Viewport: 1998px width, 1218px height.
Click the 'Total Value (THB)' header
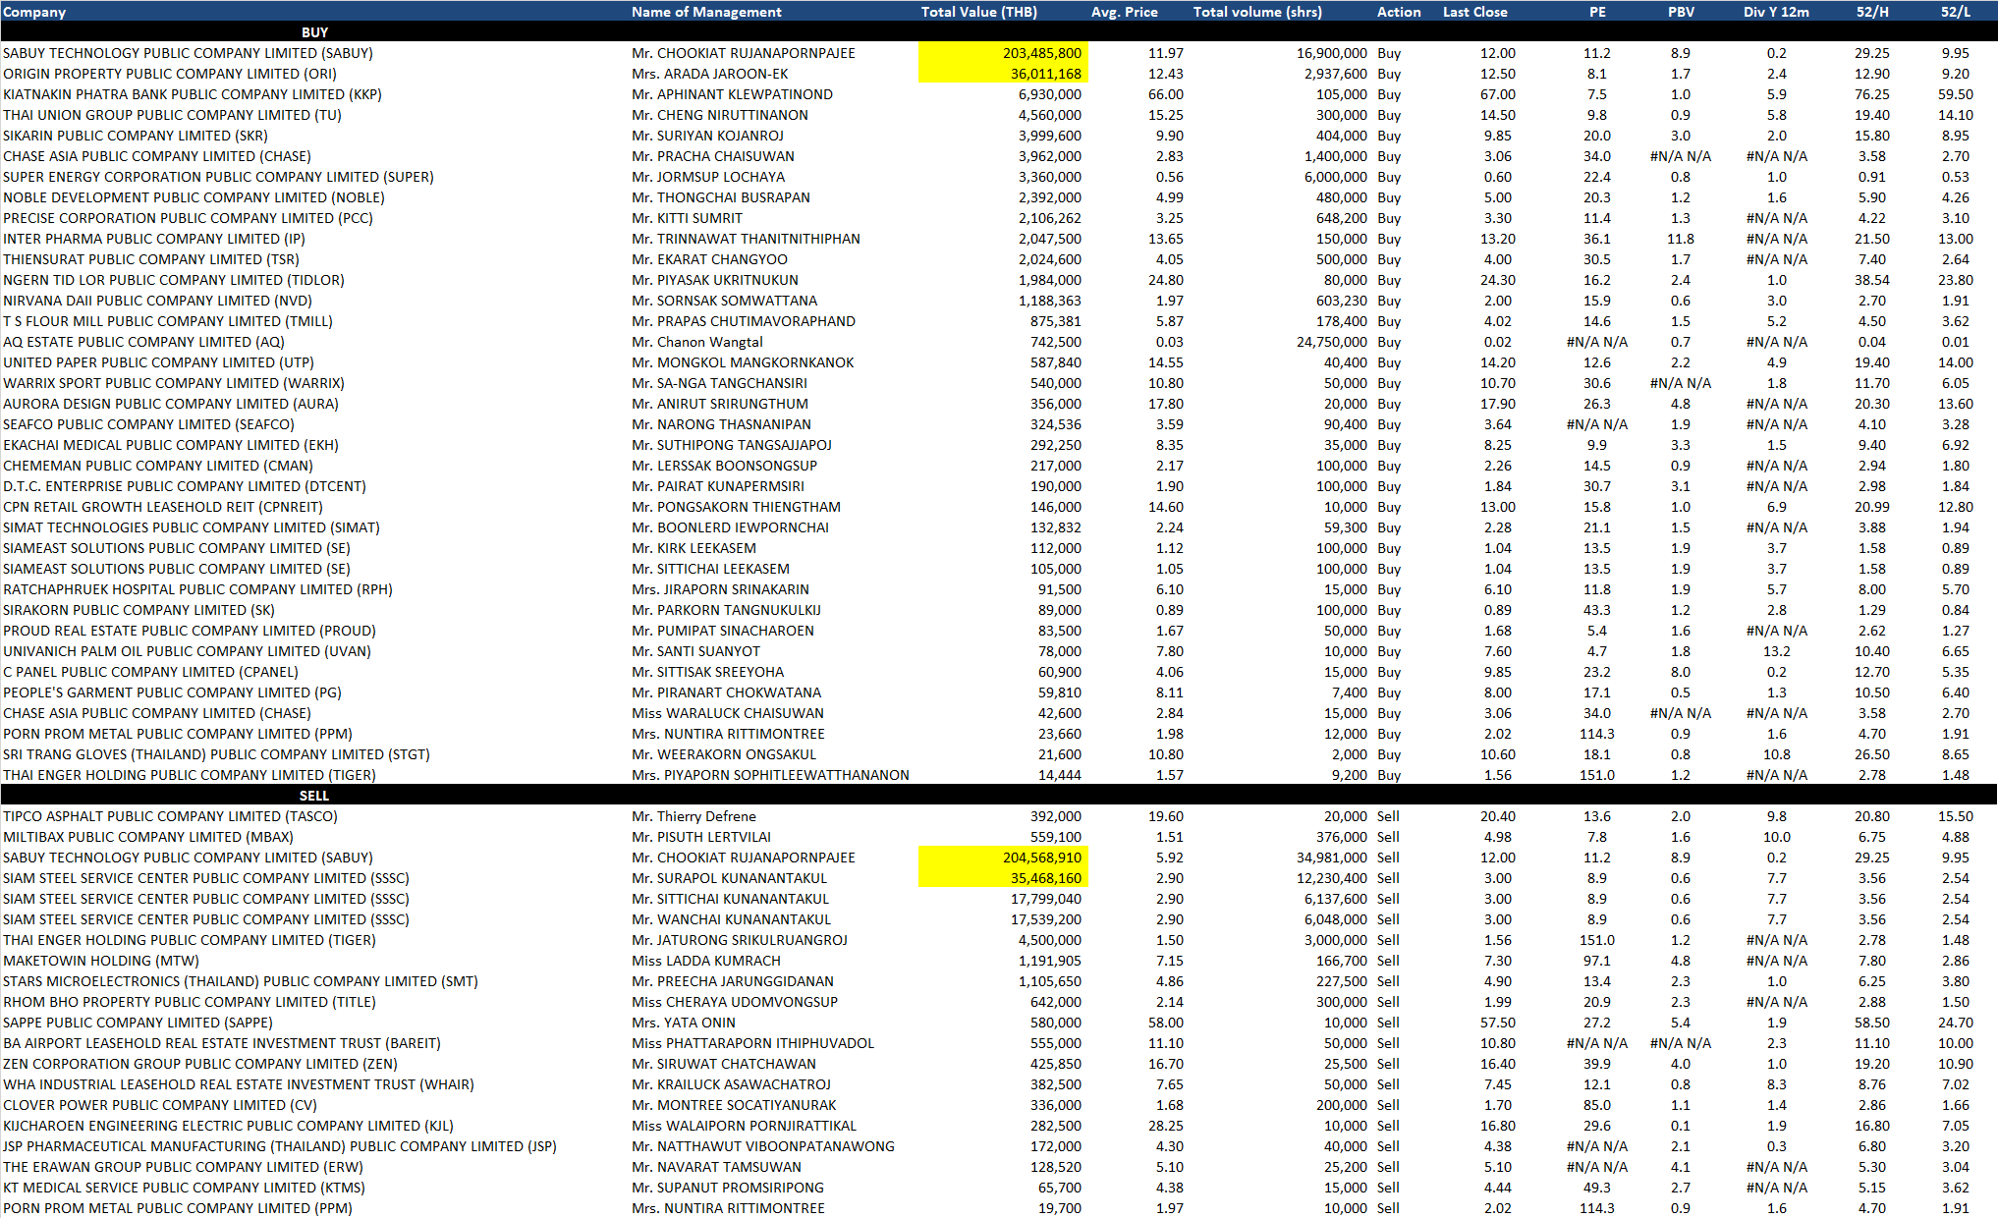pyautogui.click(x=978, y=12)
